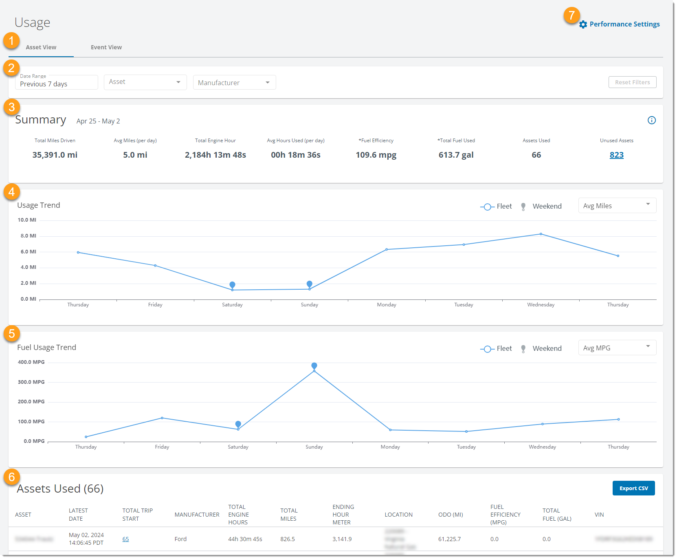Screen dimensions: 677x559
Task: Click the Summary info icon
Action: tap(652, 120)
